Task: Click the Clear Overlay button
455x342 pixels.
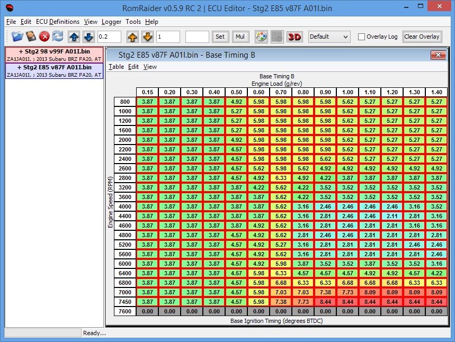Action: [x=422, y=37]
